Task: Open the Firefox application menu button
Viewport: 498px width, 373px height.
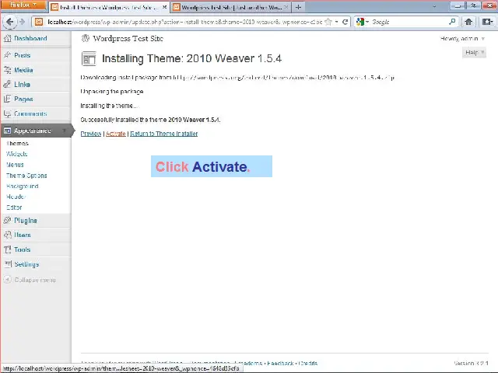Action: tap(23, 5)
